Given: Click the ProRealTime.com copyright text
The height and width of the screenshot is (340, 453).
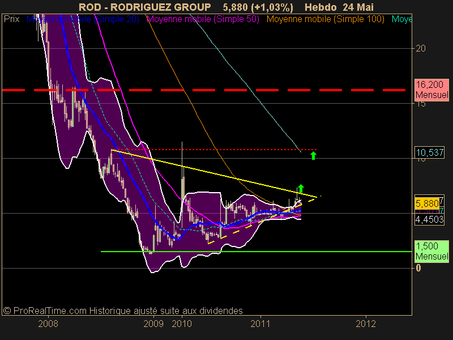Looking at the screenshot, I should (x=123, y=311).
